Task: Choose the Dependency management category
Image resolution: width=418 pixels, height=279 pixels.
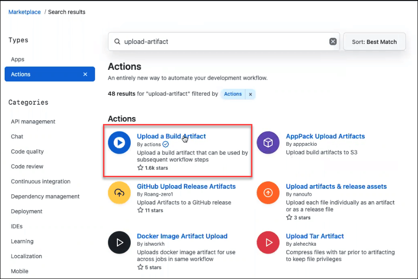Action: tap(45, 196)
